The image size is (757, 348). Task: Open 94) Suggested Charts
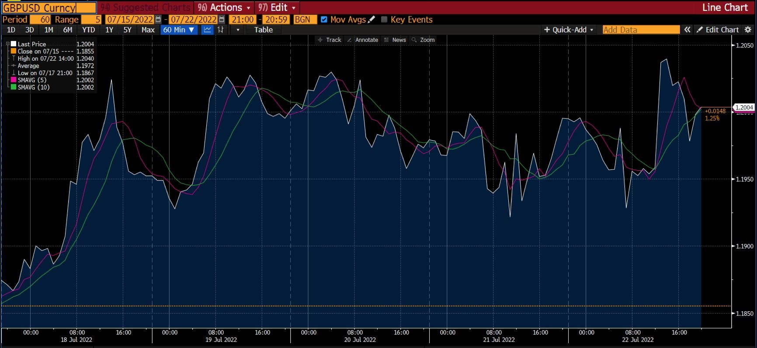(146, 7)
